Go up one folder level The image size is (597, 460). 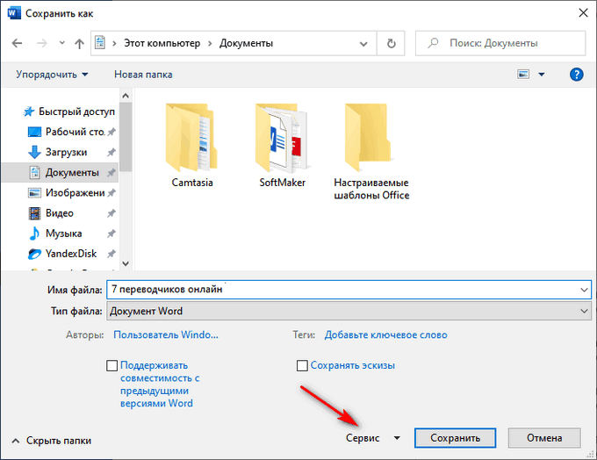tap(79, 43)
